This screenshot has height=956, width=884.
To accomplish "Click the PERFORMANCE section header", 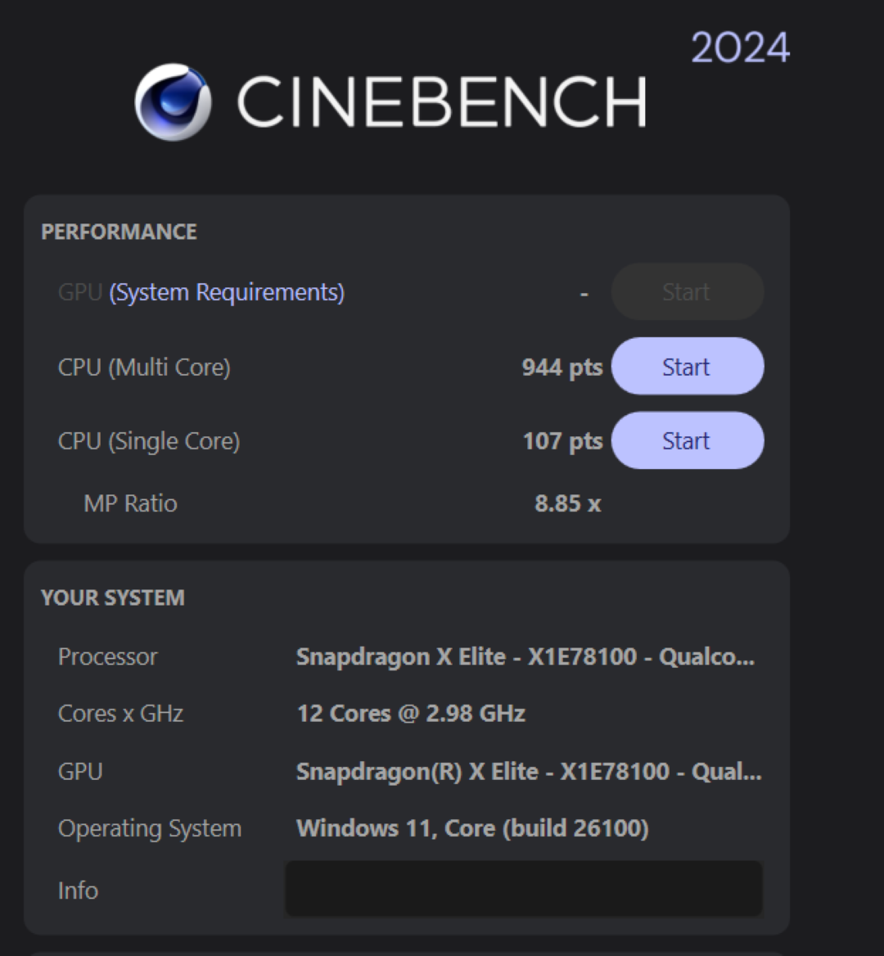I will (x=119, y=232).
